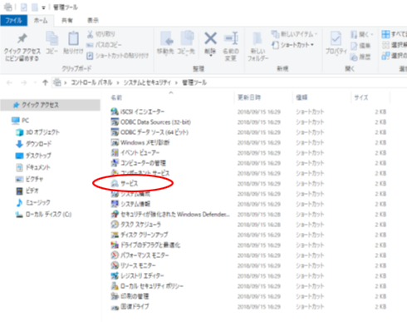
Task: Click コントロール パネル in the address path
Action: tap(91, 82)
